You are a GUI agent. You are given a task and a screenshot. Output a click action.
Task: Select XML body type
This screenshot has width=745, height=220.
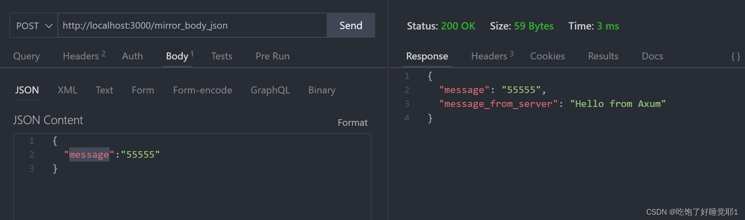(x=67, y=90)
